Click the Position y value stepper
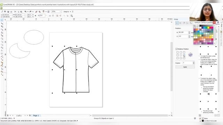The image size is (223, 125). tap(189, 36)
